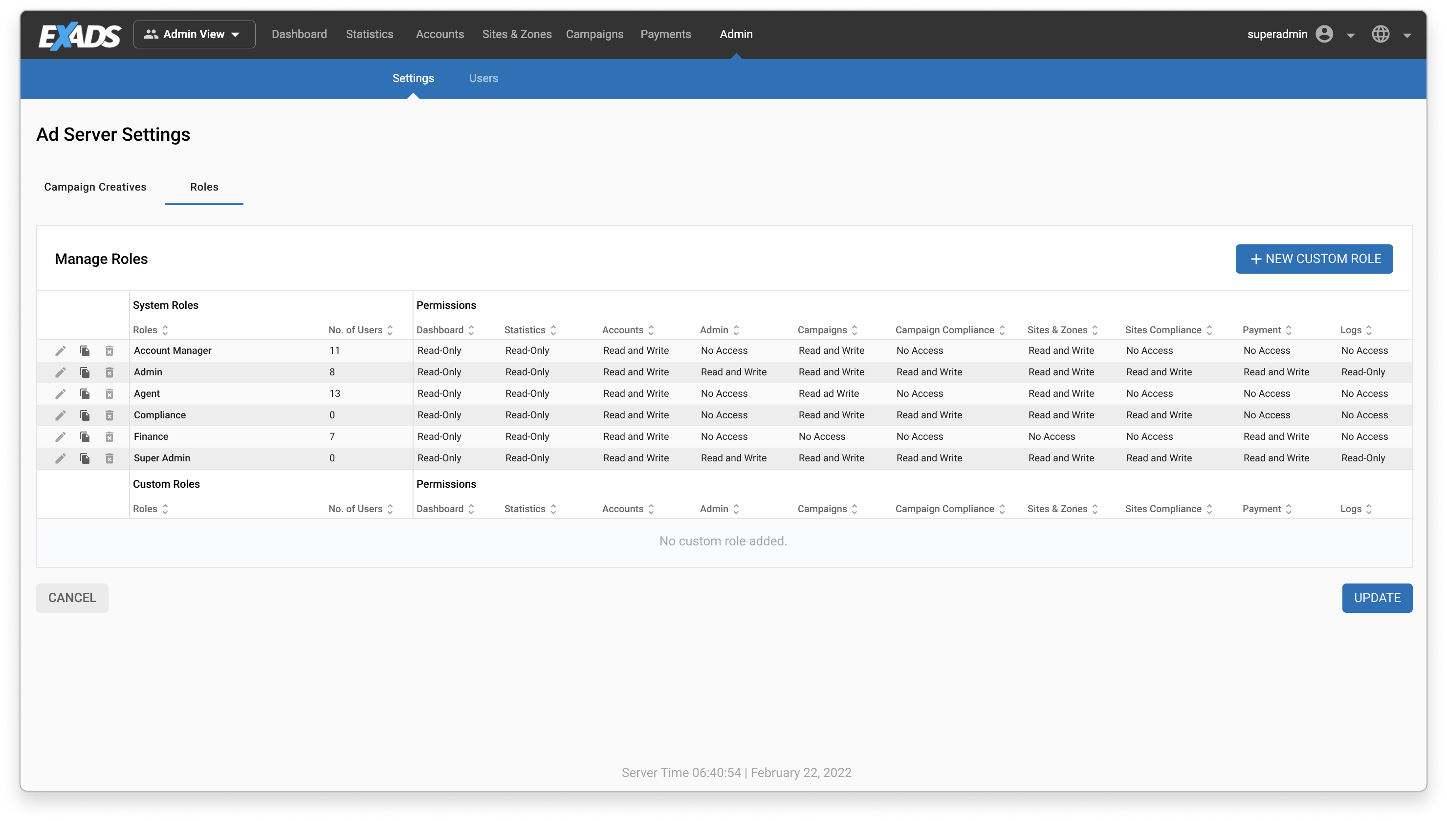Open Payments in top navigation
1447x821 pixels.
pos(665,34)
